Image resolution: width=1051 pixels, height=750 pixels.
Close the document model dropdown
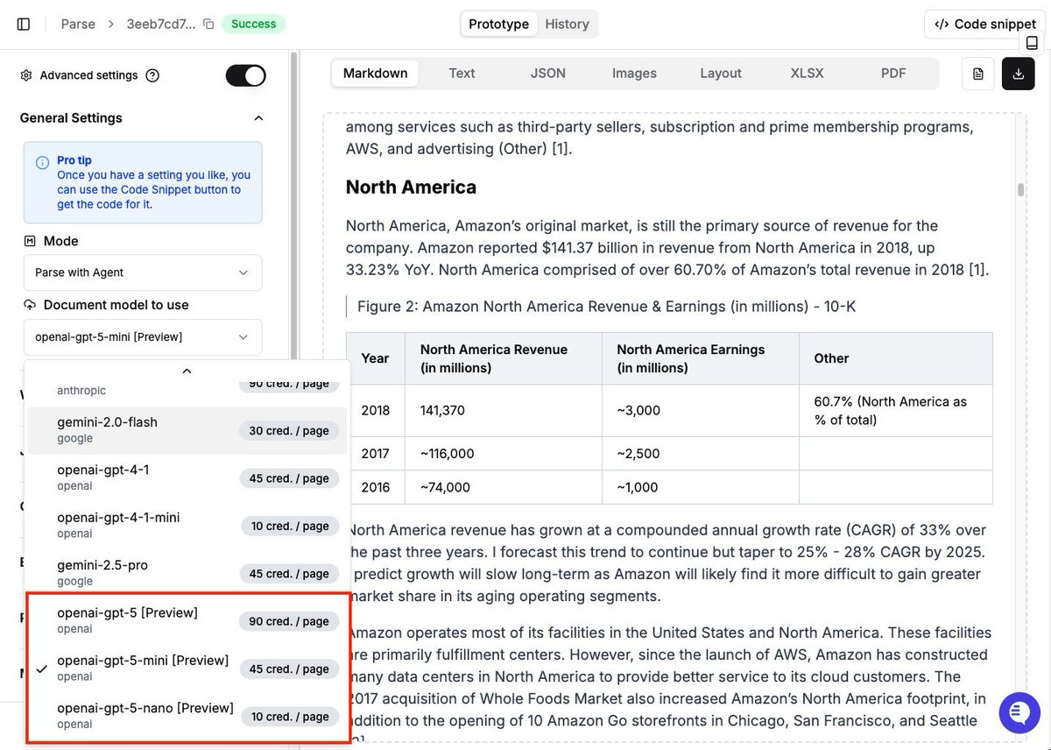click(x=143, y=336)
